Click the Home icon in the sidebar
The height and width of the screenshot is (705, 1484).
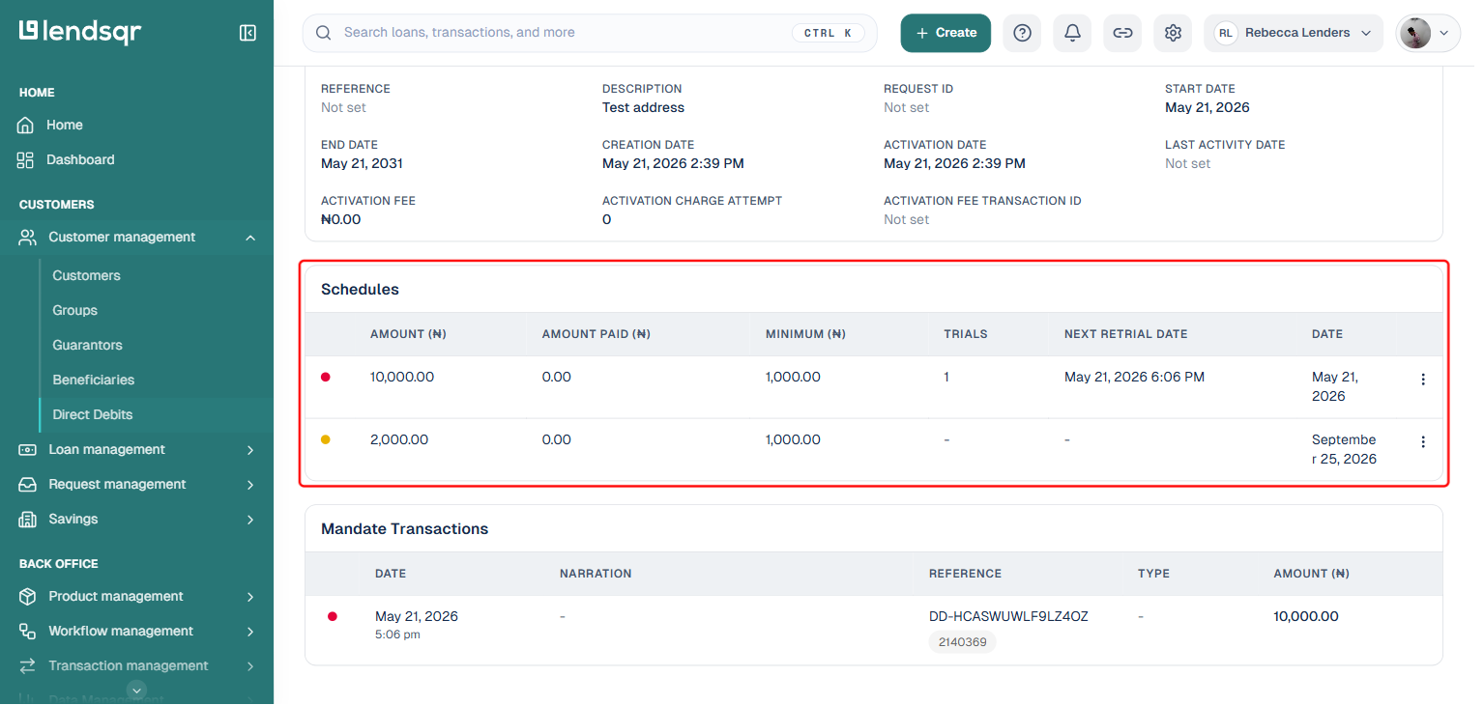coord(26,125)
